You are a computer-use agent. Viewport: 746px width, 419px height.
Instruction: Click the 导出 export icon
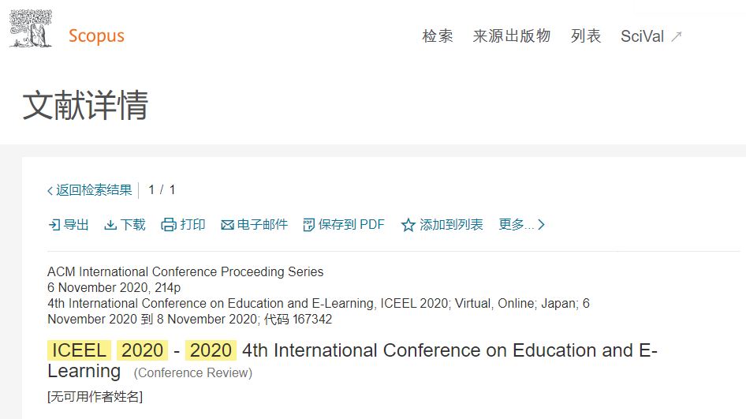pos(54,225)
